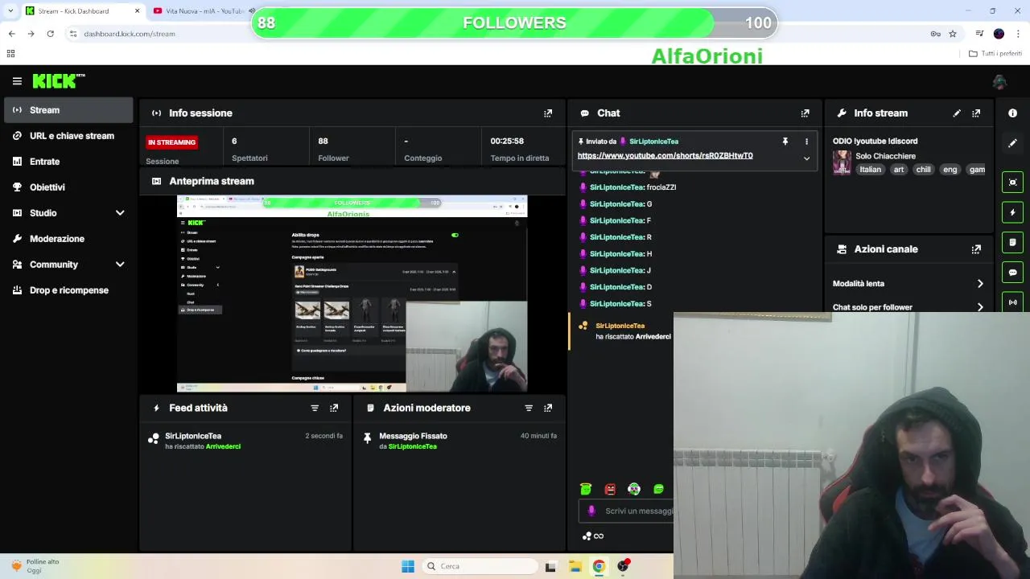Open Obiettivi in the sidebar
The image size is (1030, 579).
pos(68,187)
